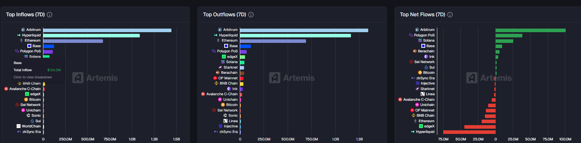Select the blue Base bar in Top Inflows chart

tap(49, 46)
